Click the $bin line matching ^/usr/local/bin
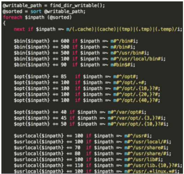Image resolution: width=184 pixels, height=174 pixels. (x=90, y=59)
